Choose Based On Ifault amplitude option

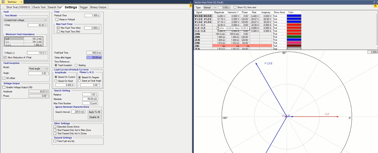[x=56, y=81]
